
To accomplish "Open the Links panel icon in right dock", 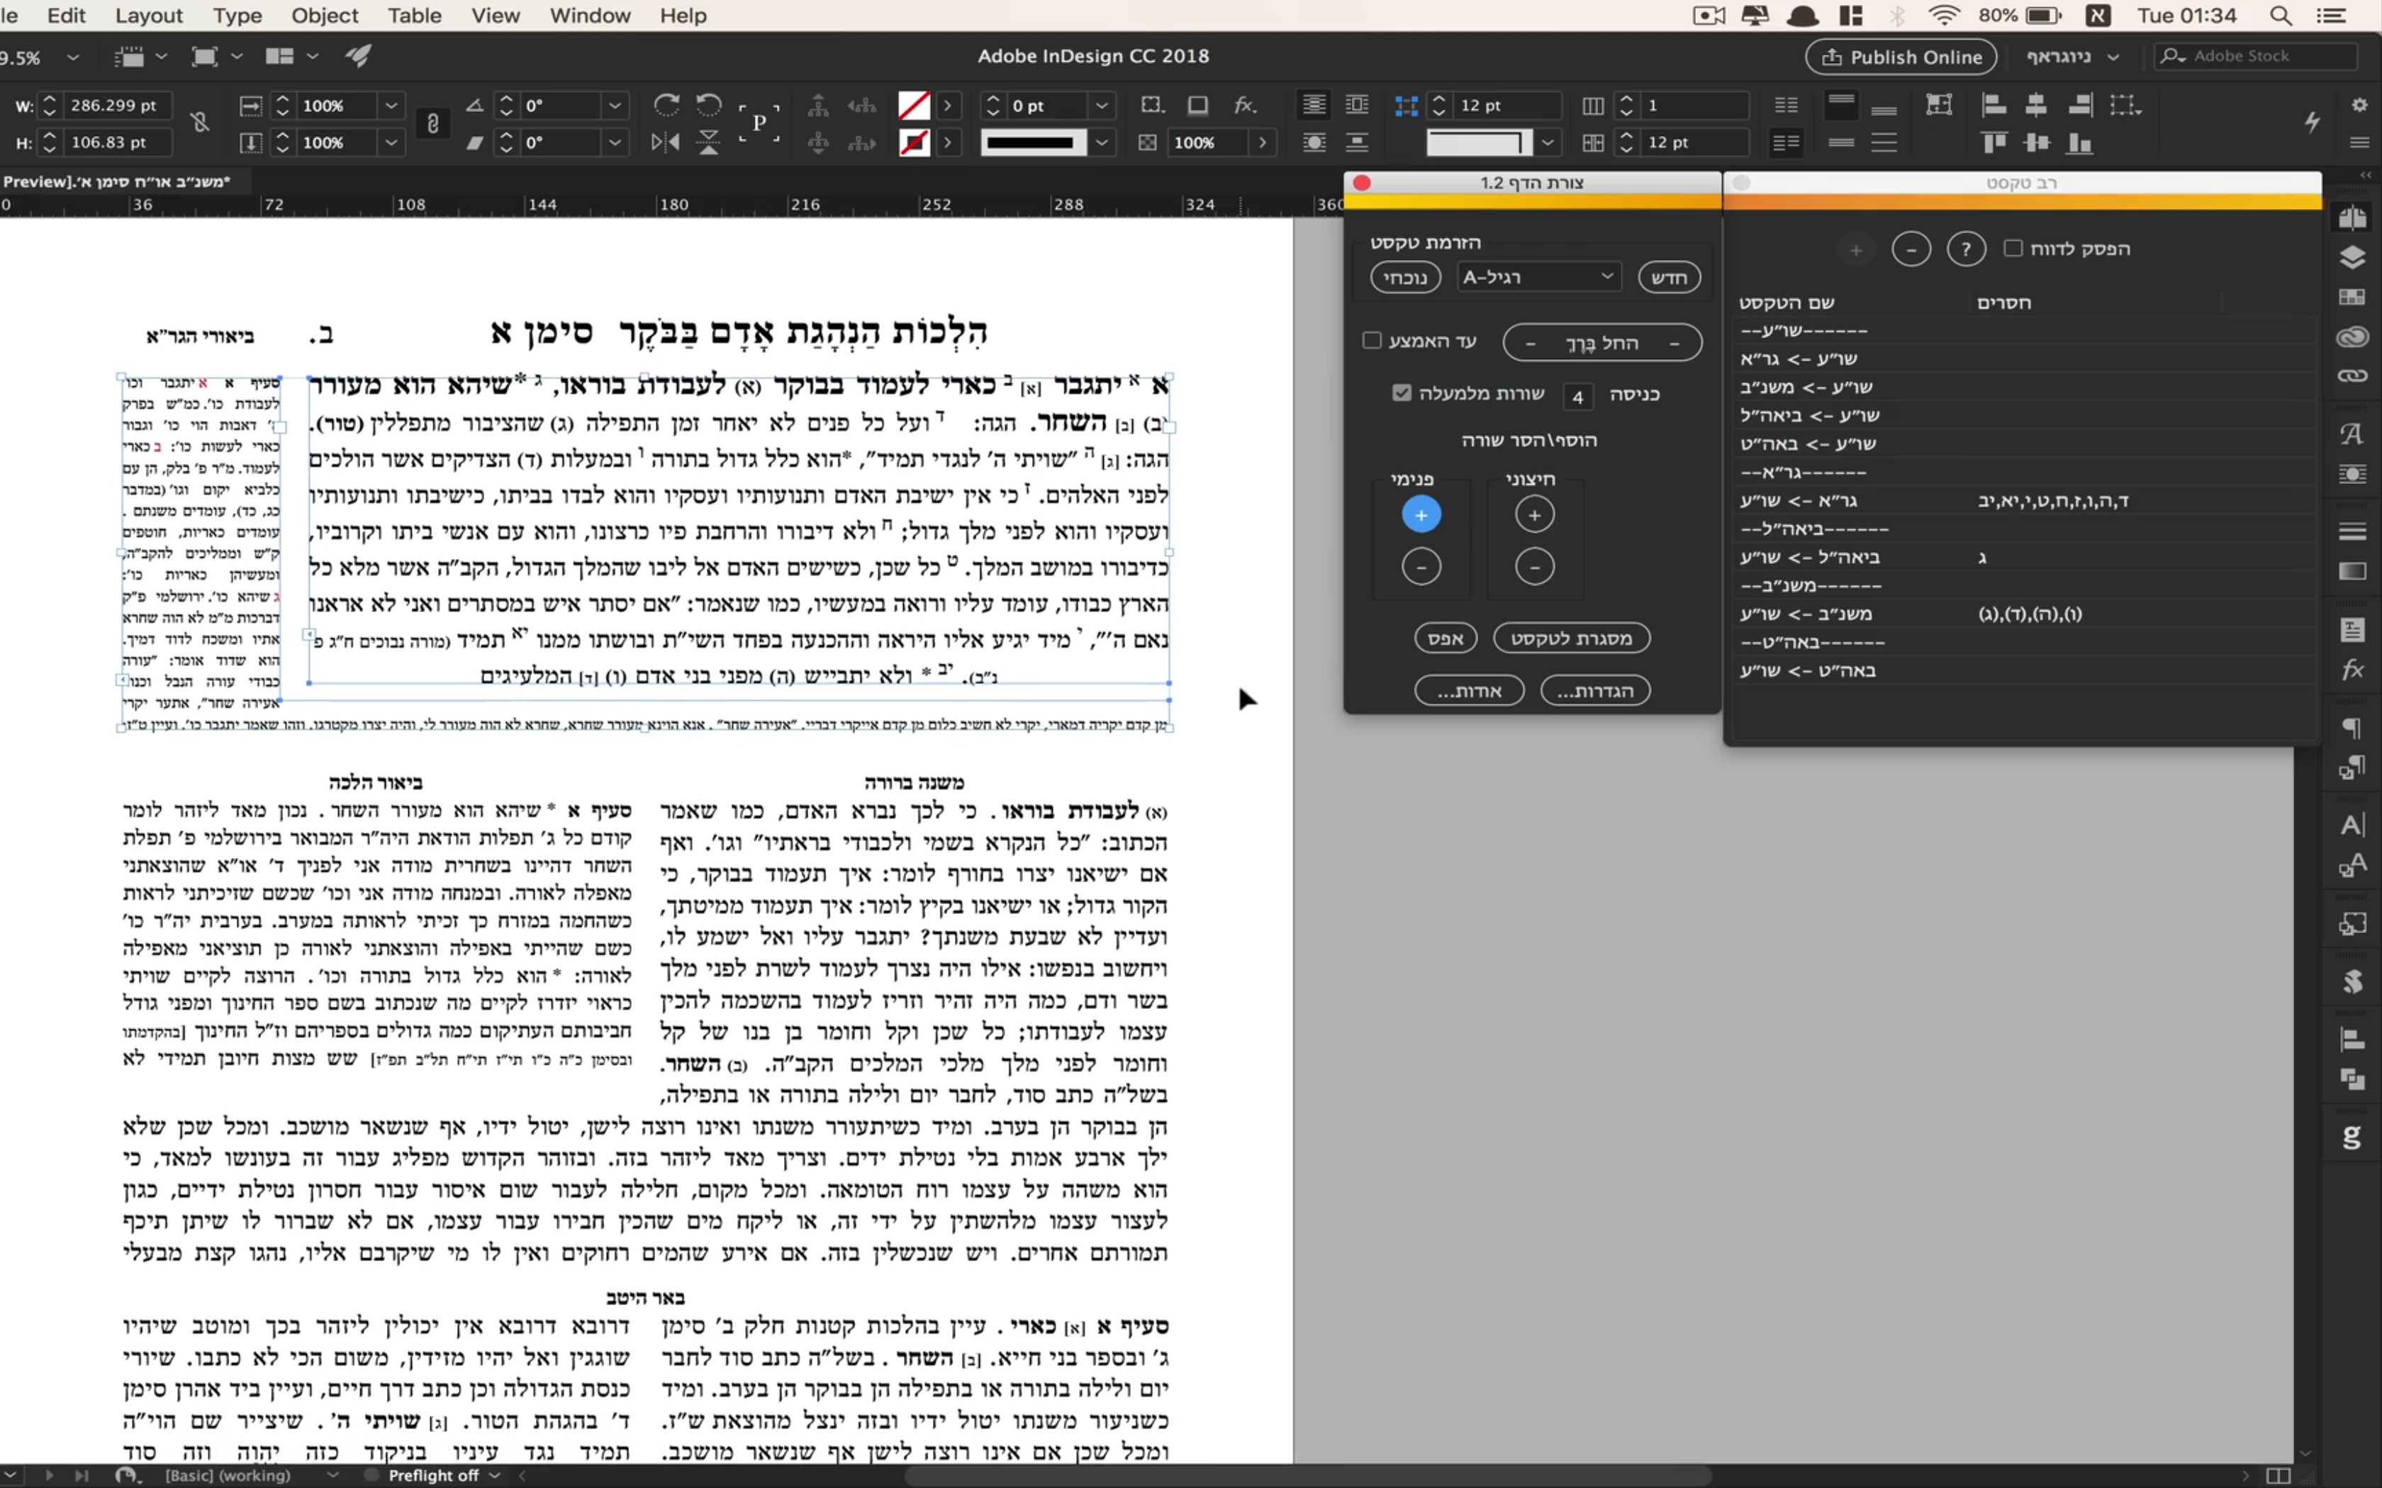I will pos(2352,376).
